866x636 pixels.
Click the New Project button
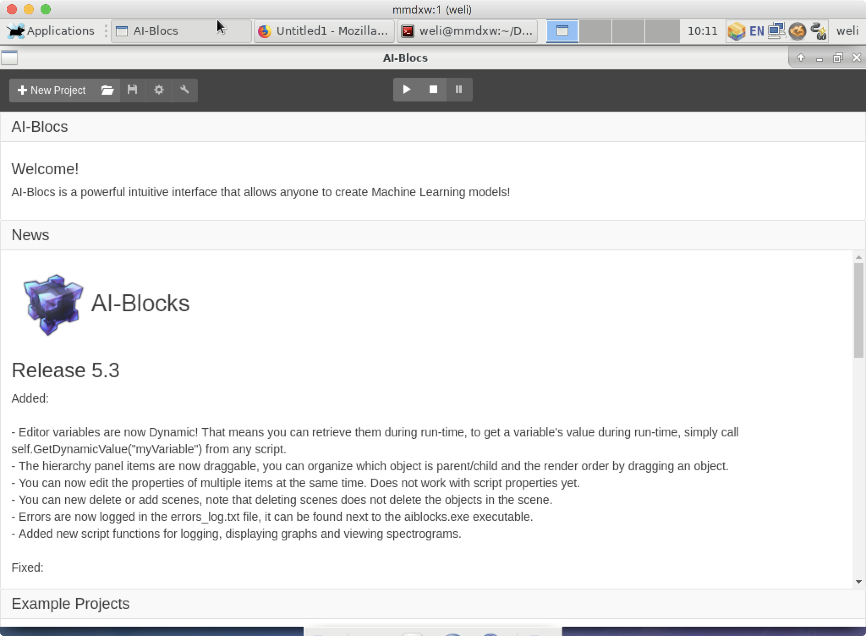[x=52, y=90]
